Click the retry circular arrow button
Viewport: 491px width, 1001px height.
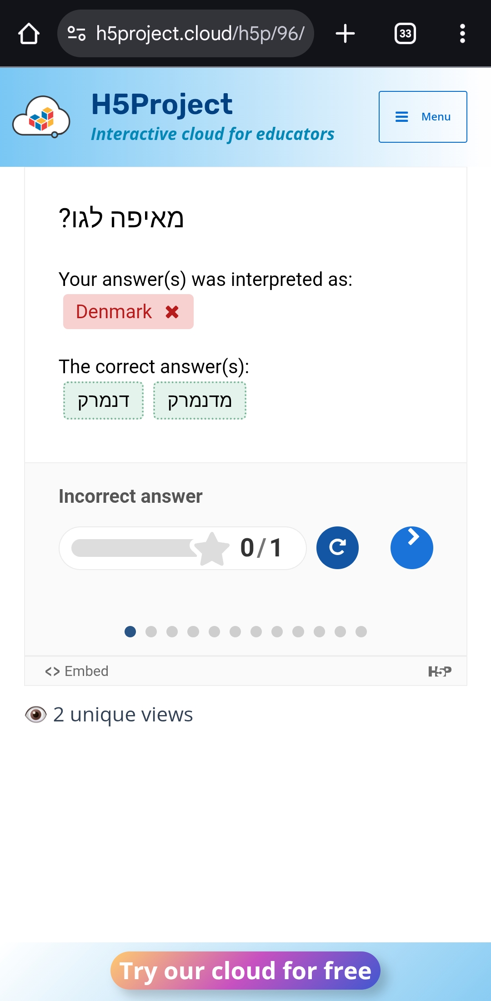pos(337,548)
